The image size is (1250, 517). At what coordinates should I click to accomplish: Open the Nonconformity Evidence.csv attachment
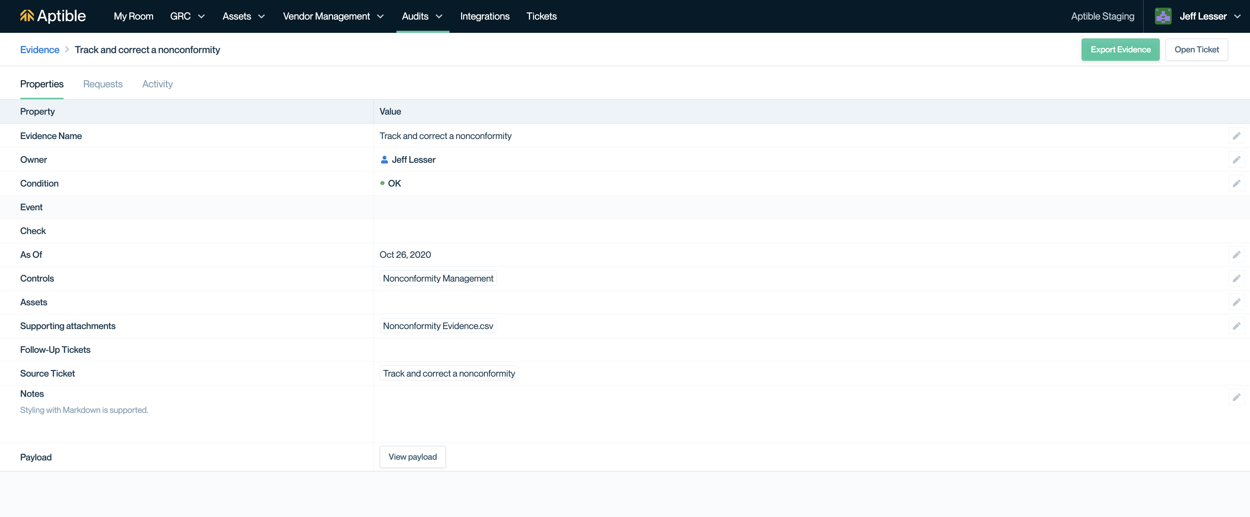coord(438,326)
